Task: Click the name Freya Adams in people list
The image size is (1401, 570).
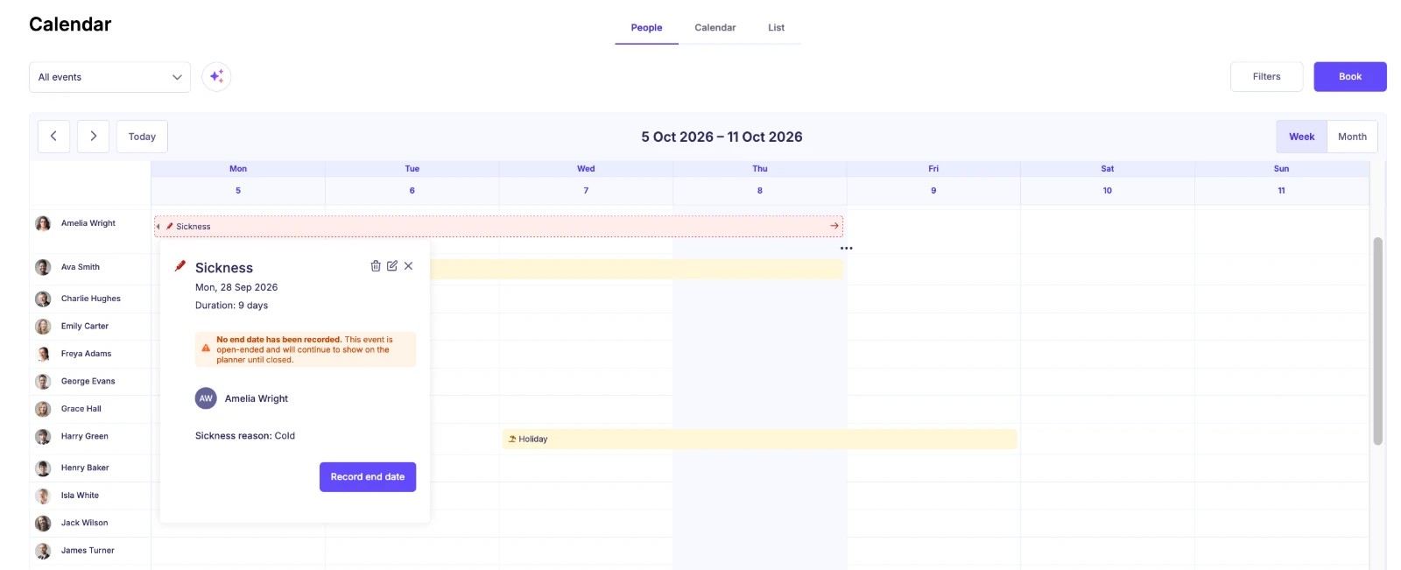Action: point(86,354)
